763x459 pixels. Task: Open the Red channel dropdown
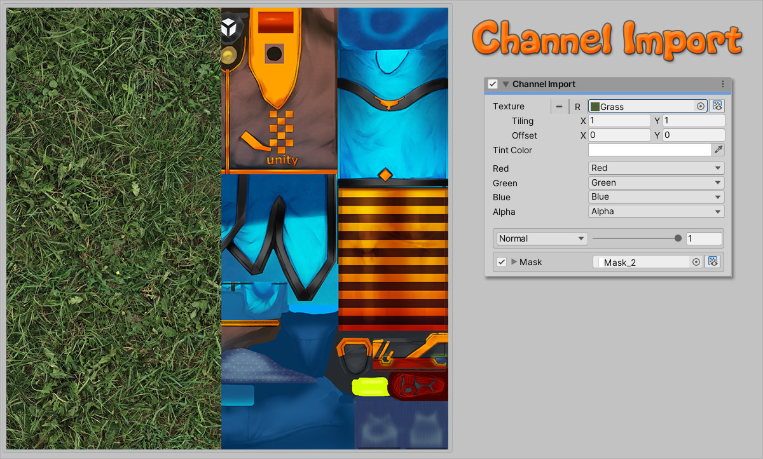656,168
